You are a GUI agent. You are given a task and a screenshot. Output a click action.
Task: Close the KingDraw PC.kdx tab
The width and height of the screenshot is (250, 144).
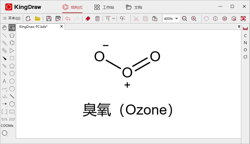[61, 26]
